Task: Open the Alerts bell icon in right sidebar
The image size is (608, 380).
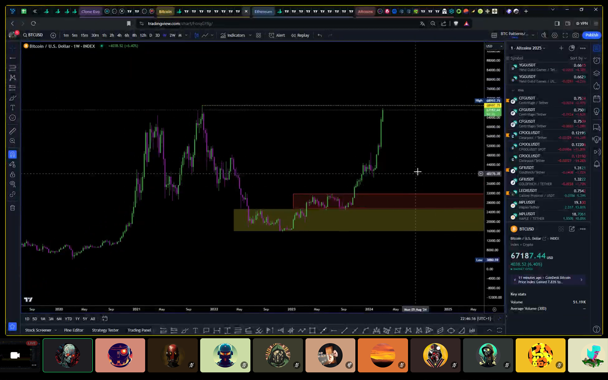Action: point(597,164)
